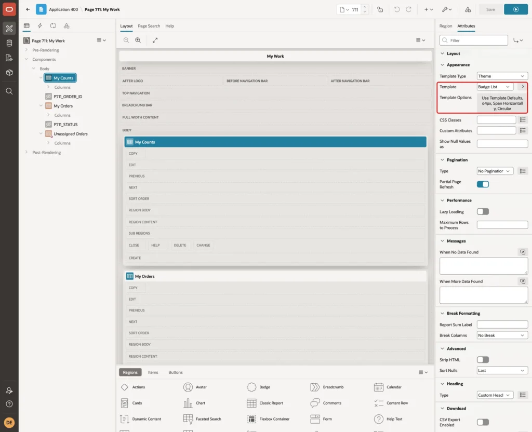Screen dimensions: 532x432
Task: Select the Unassigned Orders tree node
Action: [x=71, y=134]
